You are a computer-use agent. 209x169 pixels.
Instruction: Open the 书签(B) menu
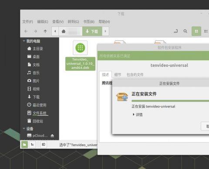(x=89, y=22)
